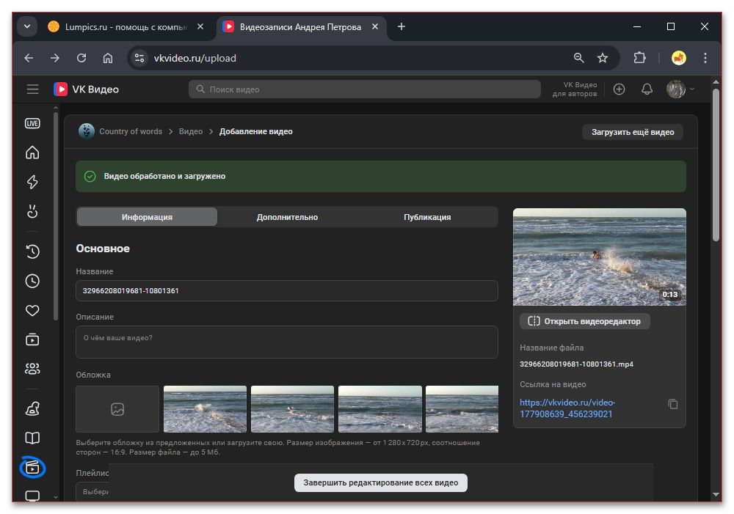Viewport: 734px width, 514px height.
Task: Open the vkvideo.ru video link
Action: [567, 408]
